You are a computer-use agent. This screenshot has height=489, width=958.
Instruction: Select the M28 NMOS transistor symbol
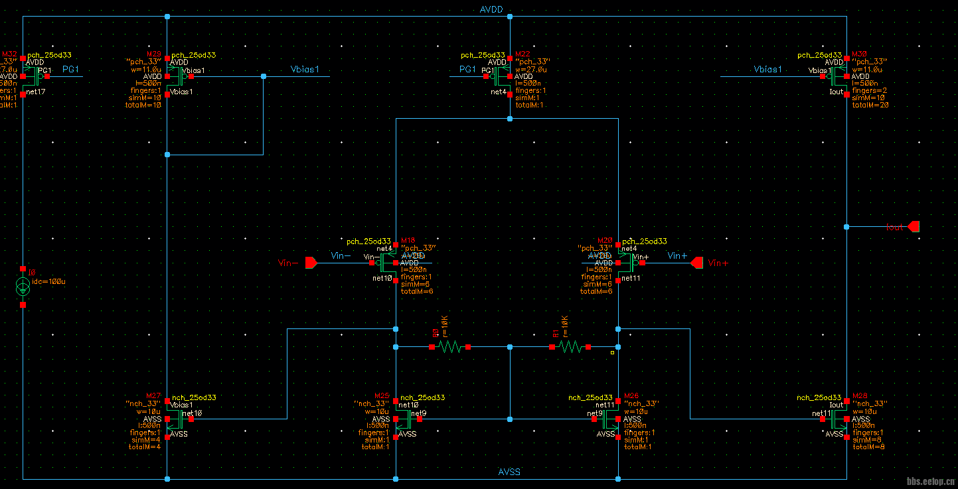(838, 419)
